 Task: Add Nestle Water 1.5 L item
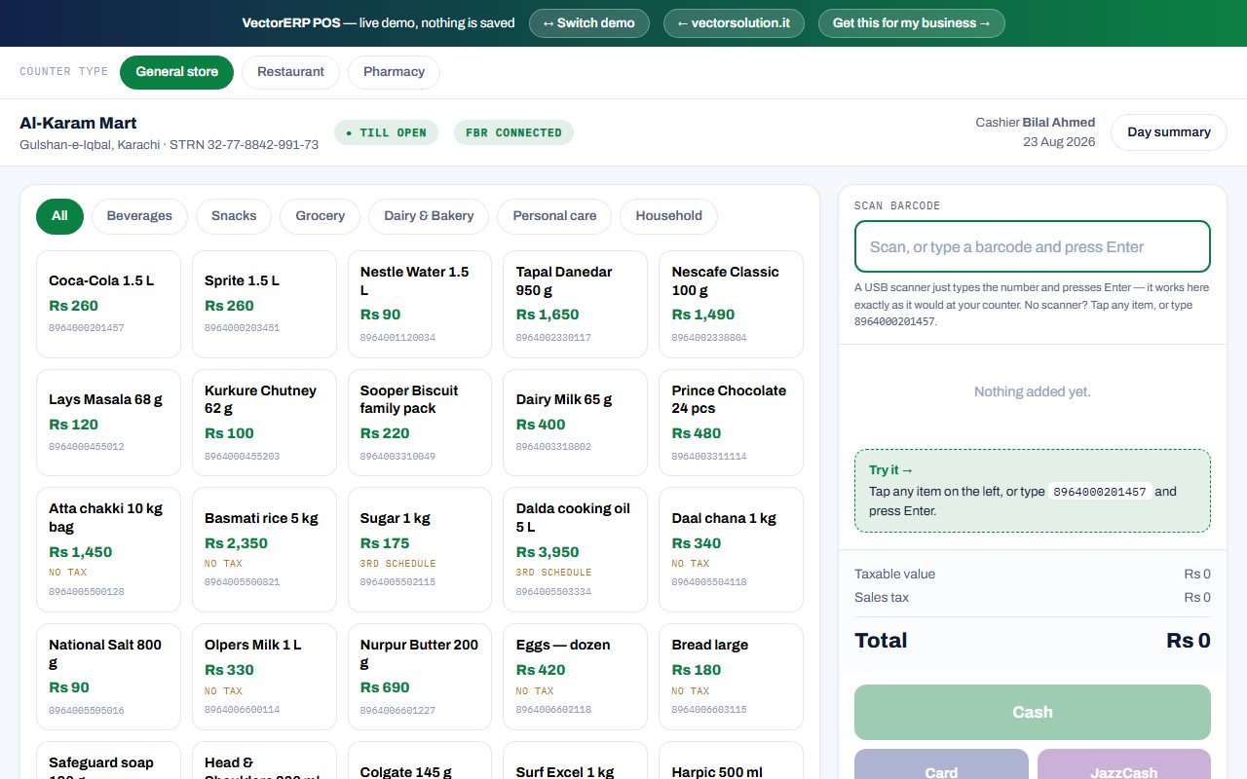pyautogui.click(x=420, y=304)
